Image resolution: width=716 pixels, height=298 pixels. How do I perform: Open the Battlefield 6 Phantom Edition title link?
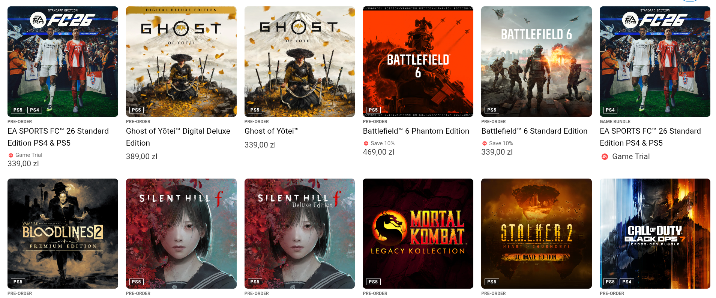tap(416, 131)
